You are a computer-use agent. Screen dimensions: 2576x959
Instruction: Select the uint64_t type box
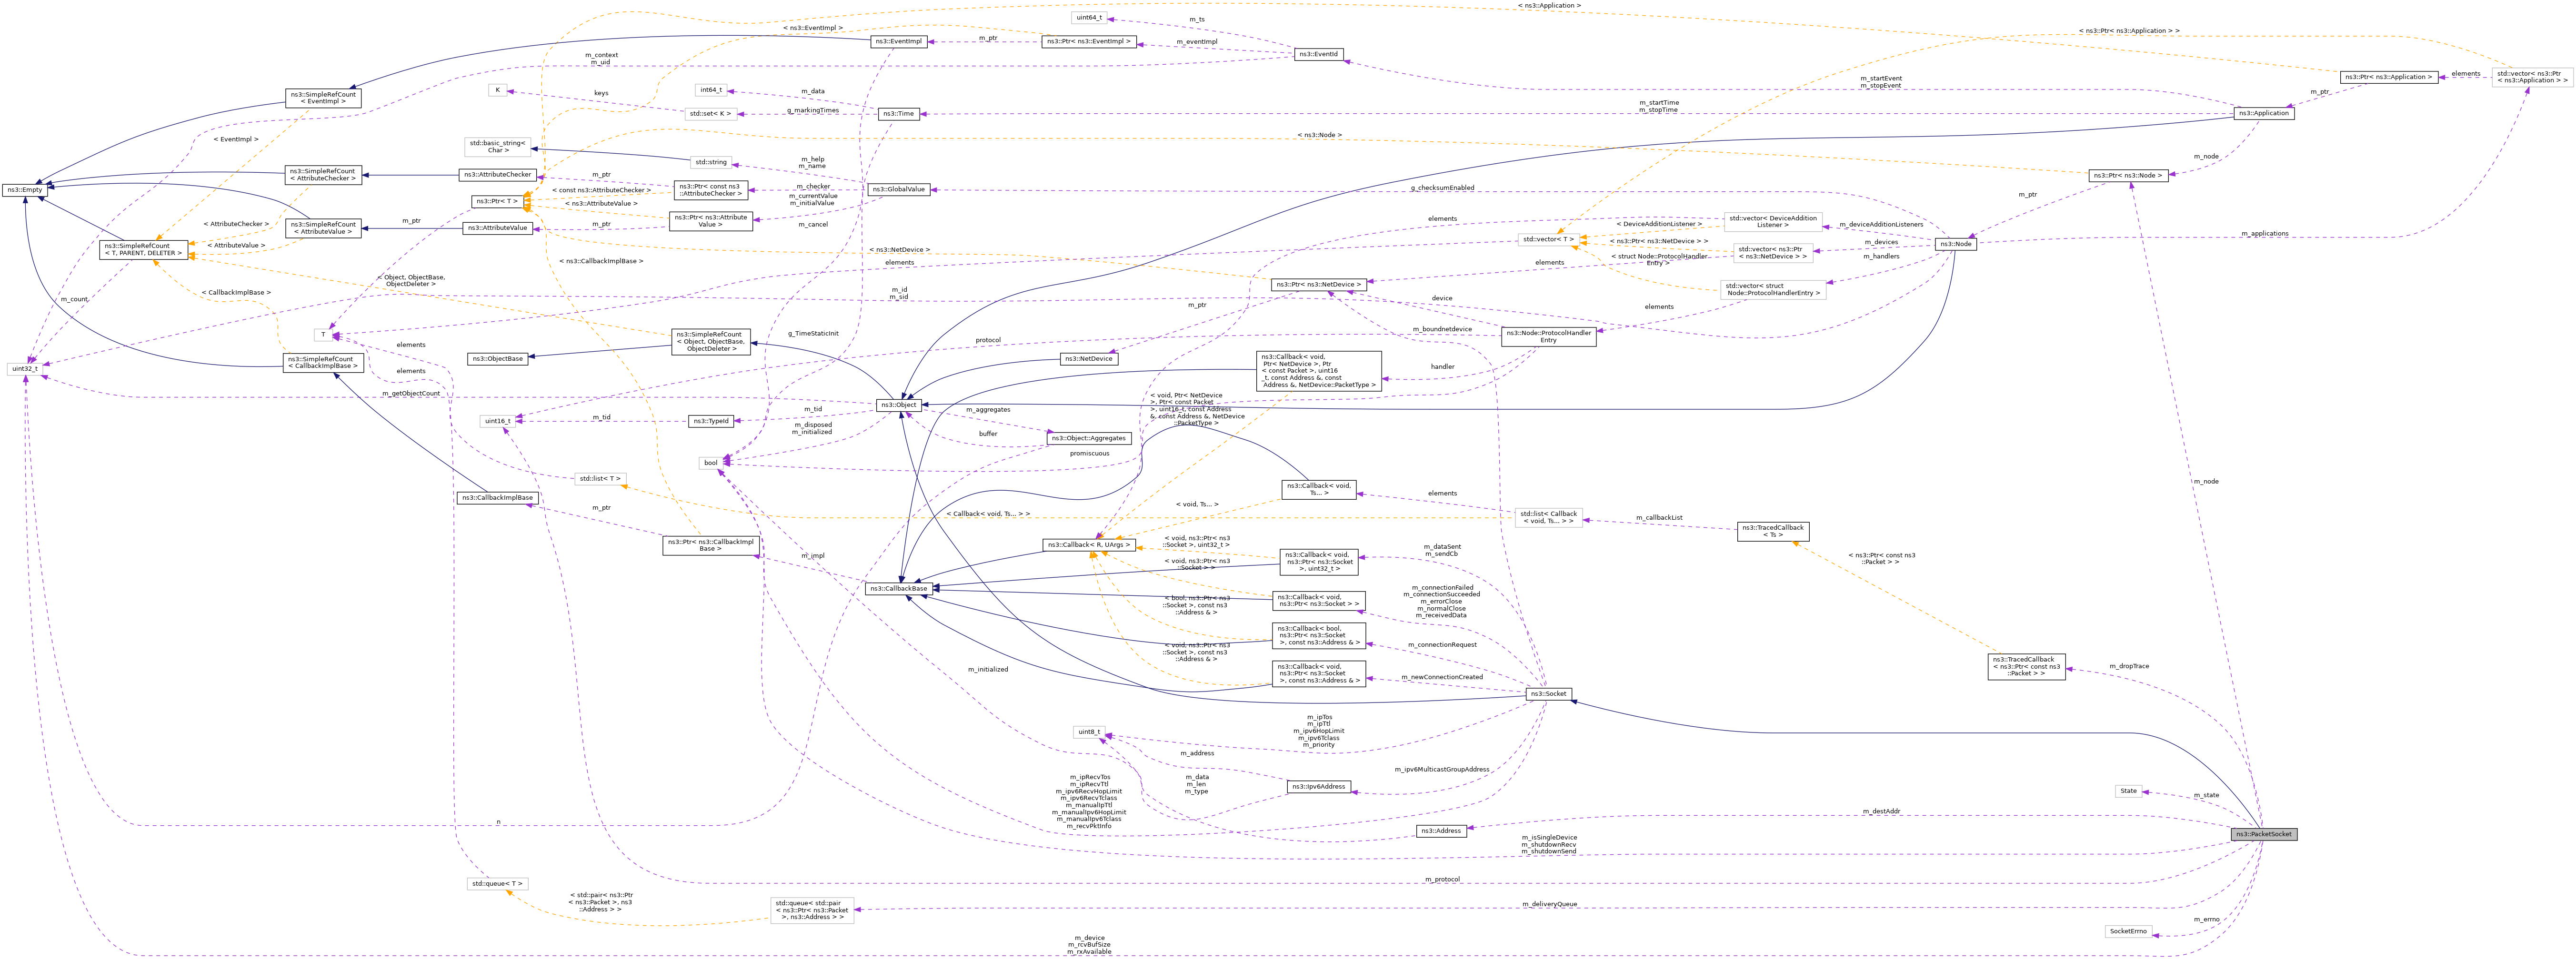[1088, 18]
